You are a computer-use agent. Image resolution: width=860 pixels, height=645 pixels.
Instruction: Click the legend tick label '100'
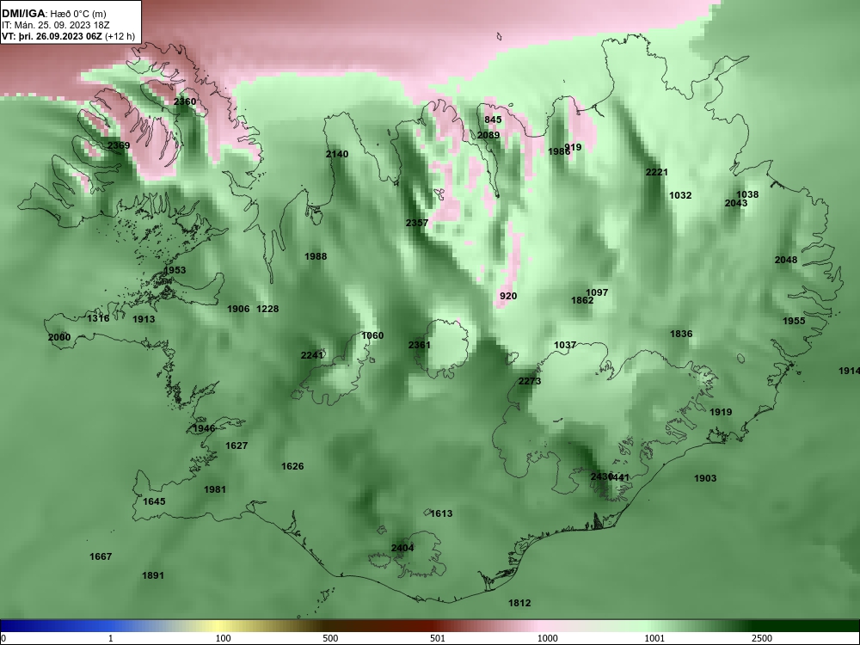point(223,638)
